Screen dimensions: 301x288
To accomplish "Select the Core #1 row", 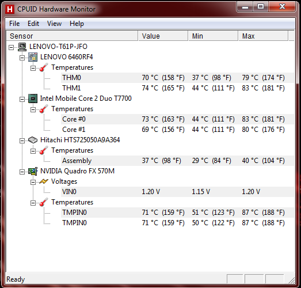I will 178,130.
